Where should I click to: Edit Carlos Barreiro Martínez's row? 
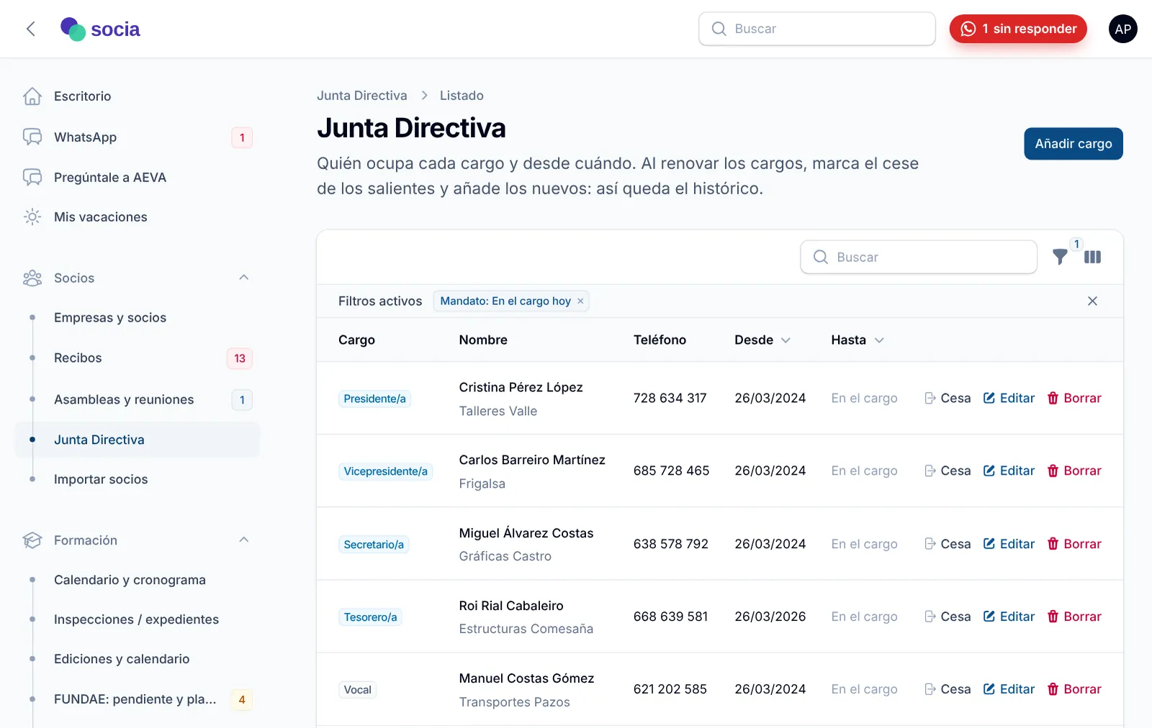(1009, 470)
